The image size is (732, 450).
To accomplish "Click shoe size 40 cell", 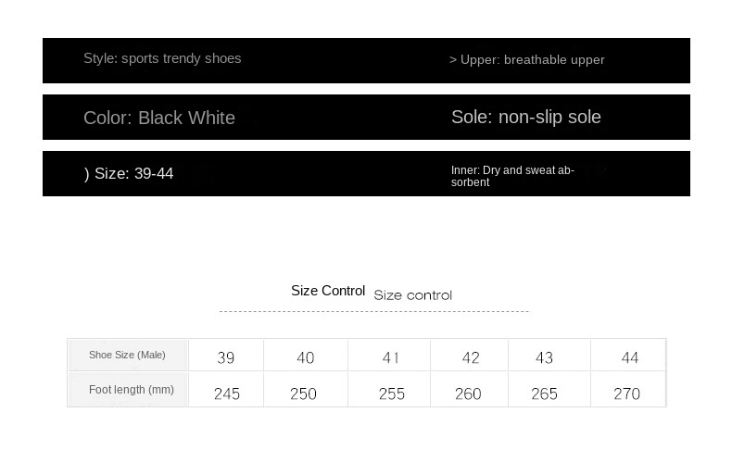I will click(x=305, y=357).
